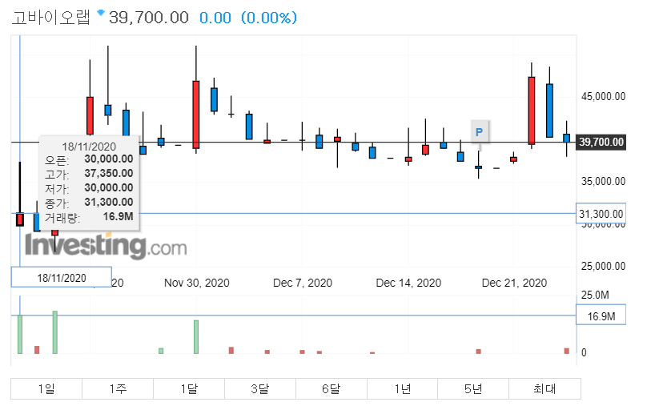Screen dimensions: 651x410
Task: Click the Nov 30, 2020 axis date
Action: click(197, 283)
